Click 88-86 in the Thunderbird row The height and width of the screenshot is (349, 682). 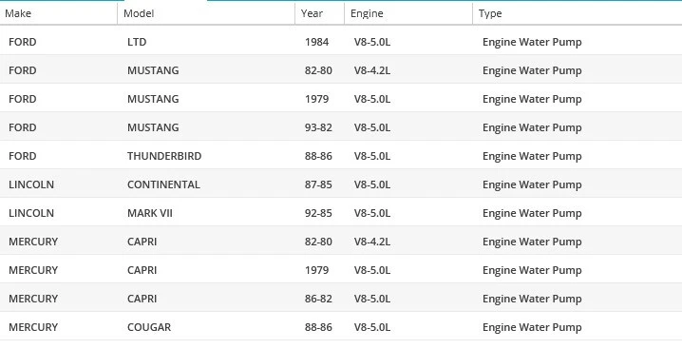tap(318, 156)
